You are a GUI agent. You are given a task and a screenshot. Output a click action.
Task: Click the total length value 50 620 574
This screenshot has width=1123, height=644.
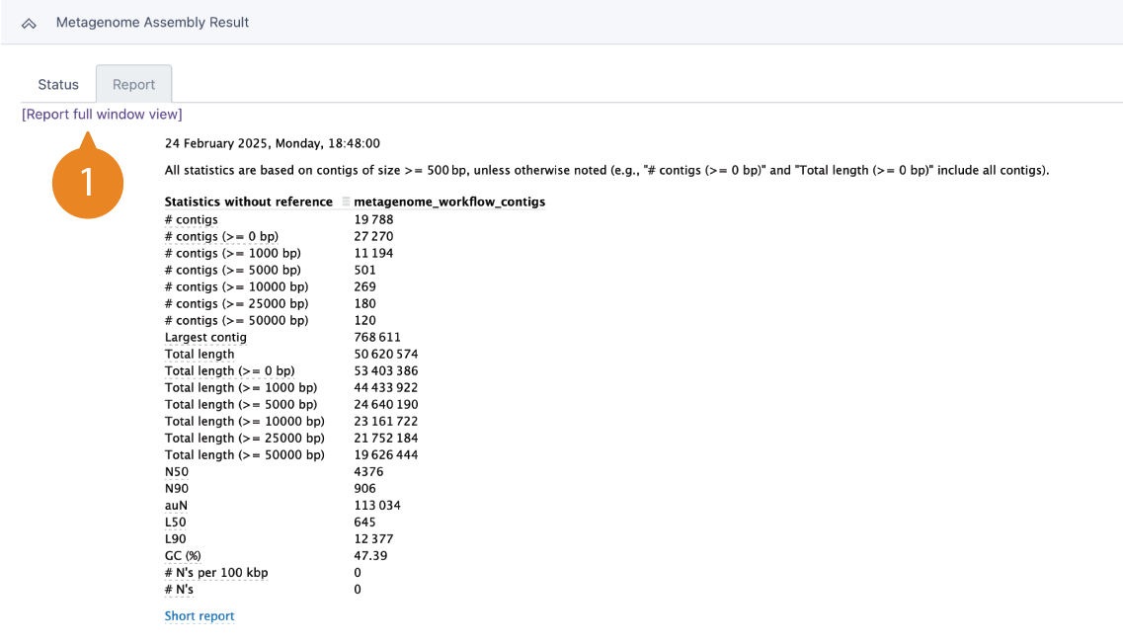point(386,355)
